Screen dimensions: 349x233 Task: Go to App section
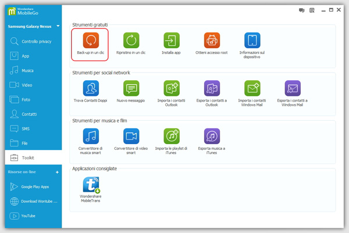click(x=33, y=56)
